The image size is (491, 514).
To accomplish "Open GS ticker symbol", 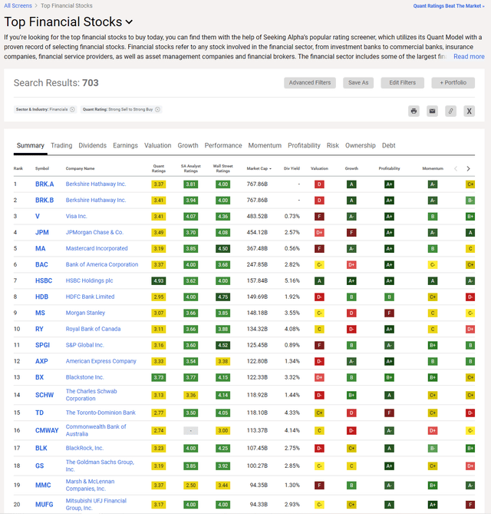I will coord(39,466).
